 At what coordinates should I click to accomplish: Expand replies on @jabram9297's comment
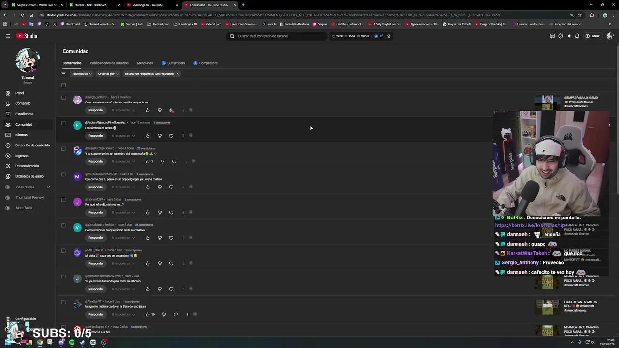coord(123,212)
